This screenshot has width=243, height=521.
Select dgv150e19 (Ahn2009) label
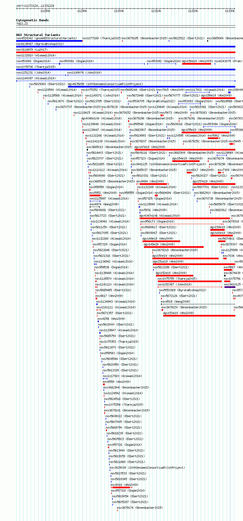[x=168, y=256]
